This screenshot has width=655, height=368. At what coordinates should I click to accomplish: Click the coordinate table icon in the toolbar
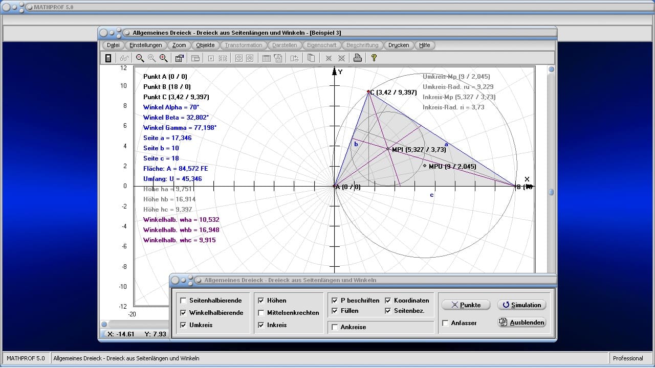point(266,58)
